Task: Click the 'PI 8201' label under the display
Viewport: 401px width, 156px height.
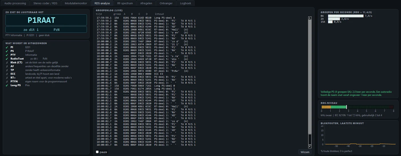Action: [30, 35]
